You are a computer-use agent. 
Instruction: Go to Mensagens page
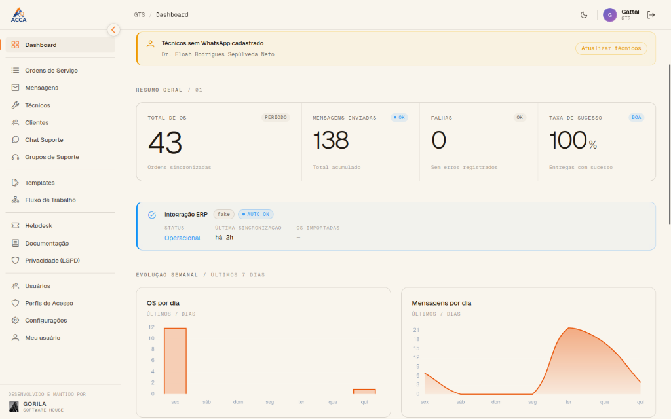coord(60,88)
